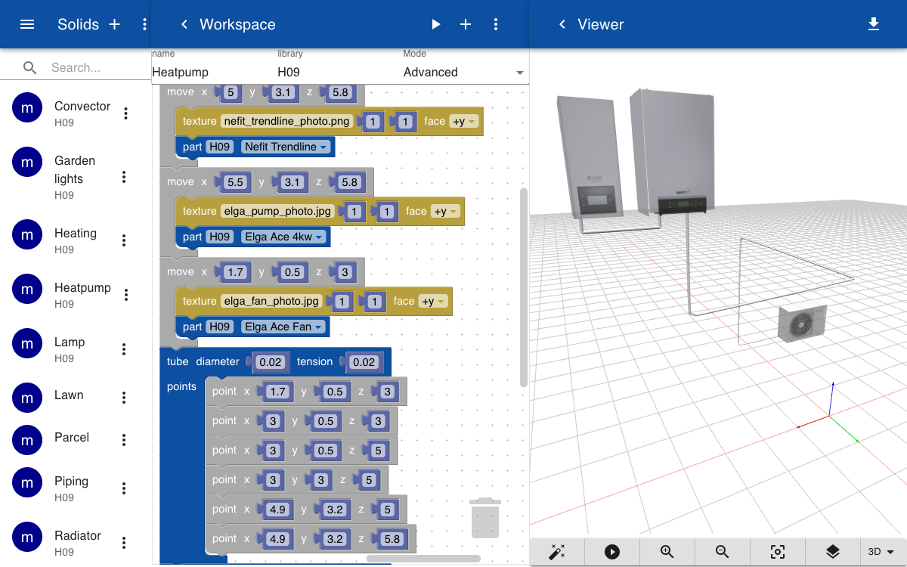This screenshot has height=567, width=907.
Task: Open face dropdown on nefit_trendline texture block
Action: point(463,122)
